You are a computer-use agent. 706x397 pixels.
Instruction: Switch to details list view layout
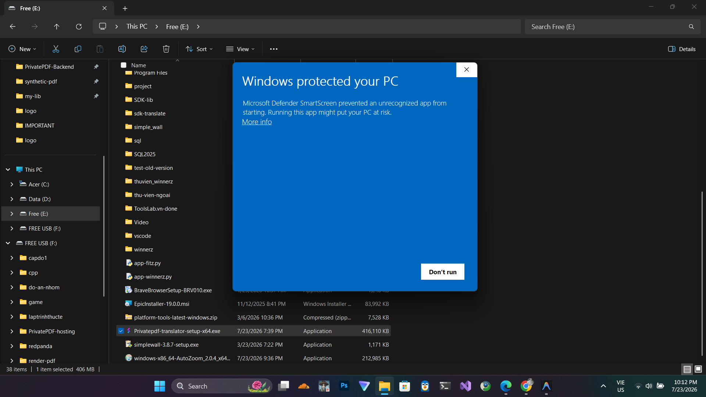coord(687,369)
